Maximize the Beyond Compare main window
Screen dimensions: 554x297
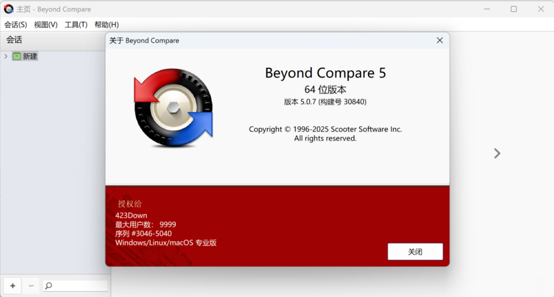514,9
